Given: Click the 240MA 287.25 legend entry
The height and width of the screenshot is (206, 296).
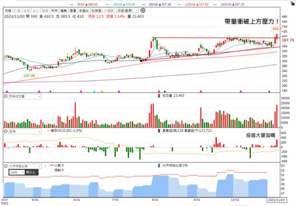Looking at the screenshot, I should pos(229,5).
